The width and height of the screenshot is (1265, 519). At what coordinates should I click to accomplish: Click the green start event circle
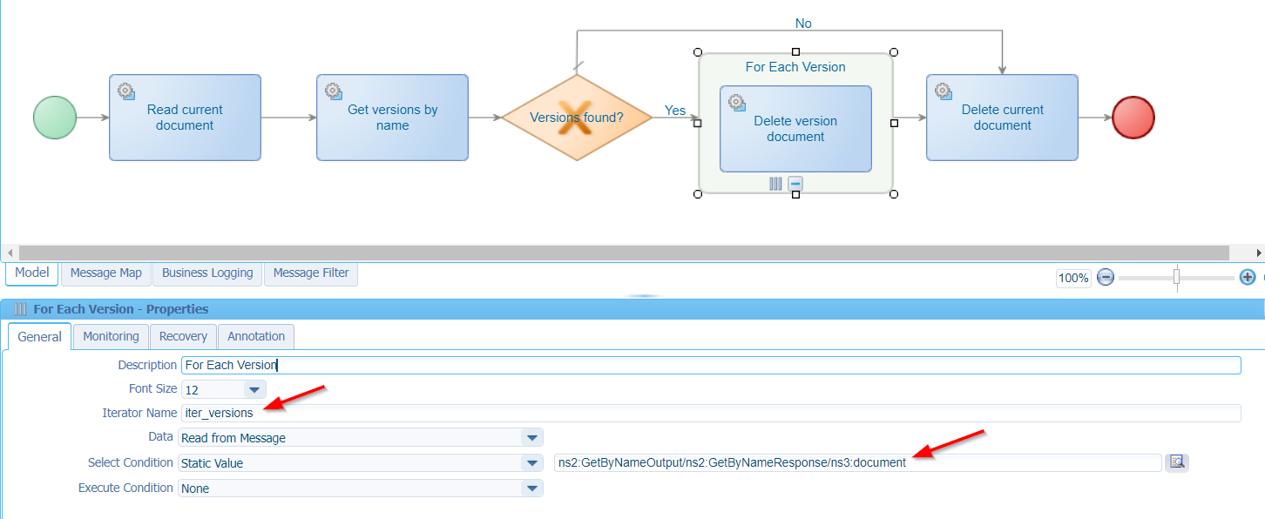(x=55, y=118)
